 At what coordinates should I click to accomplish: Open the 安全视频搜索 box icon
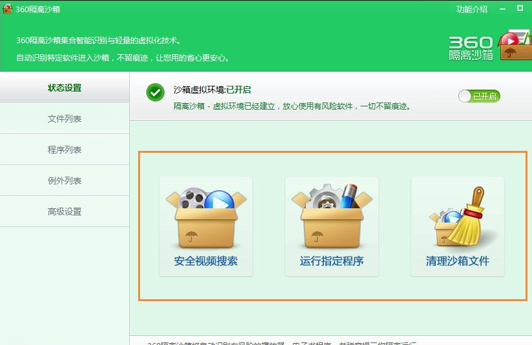(x=206, y=219)
